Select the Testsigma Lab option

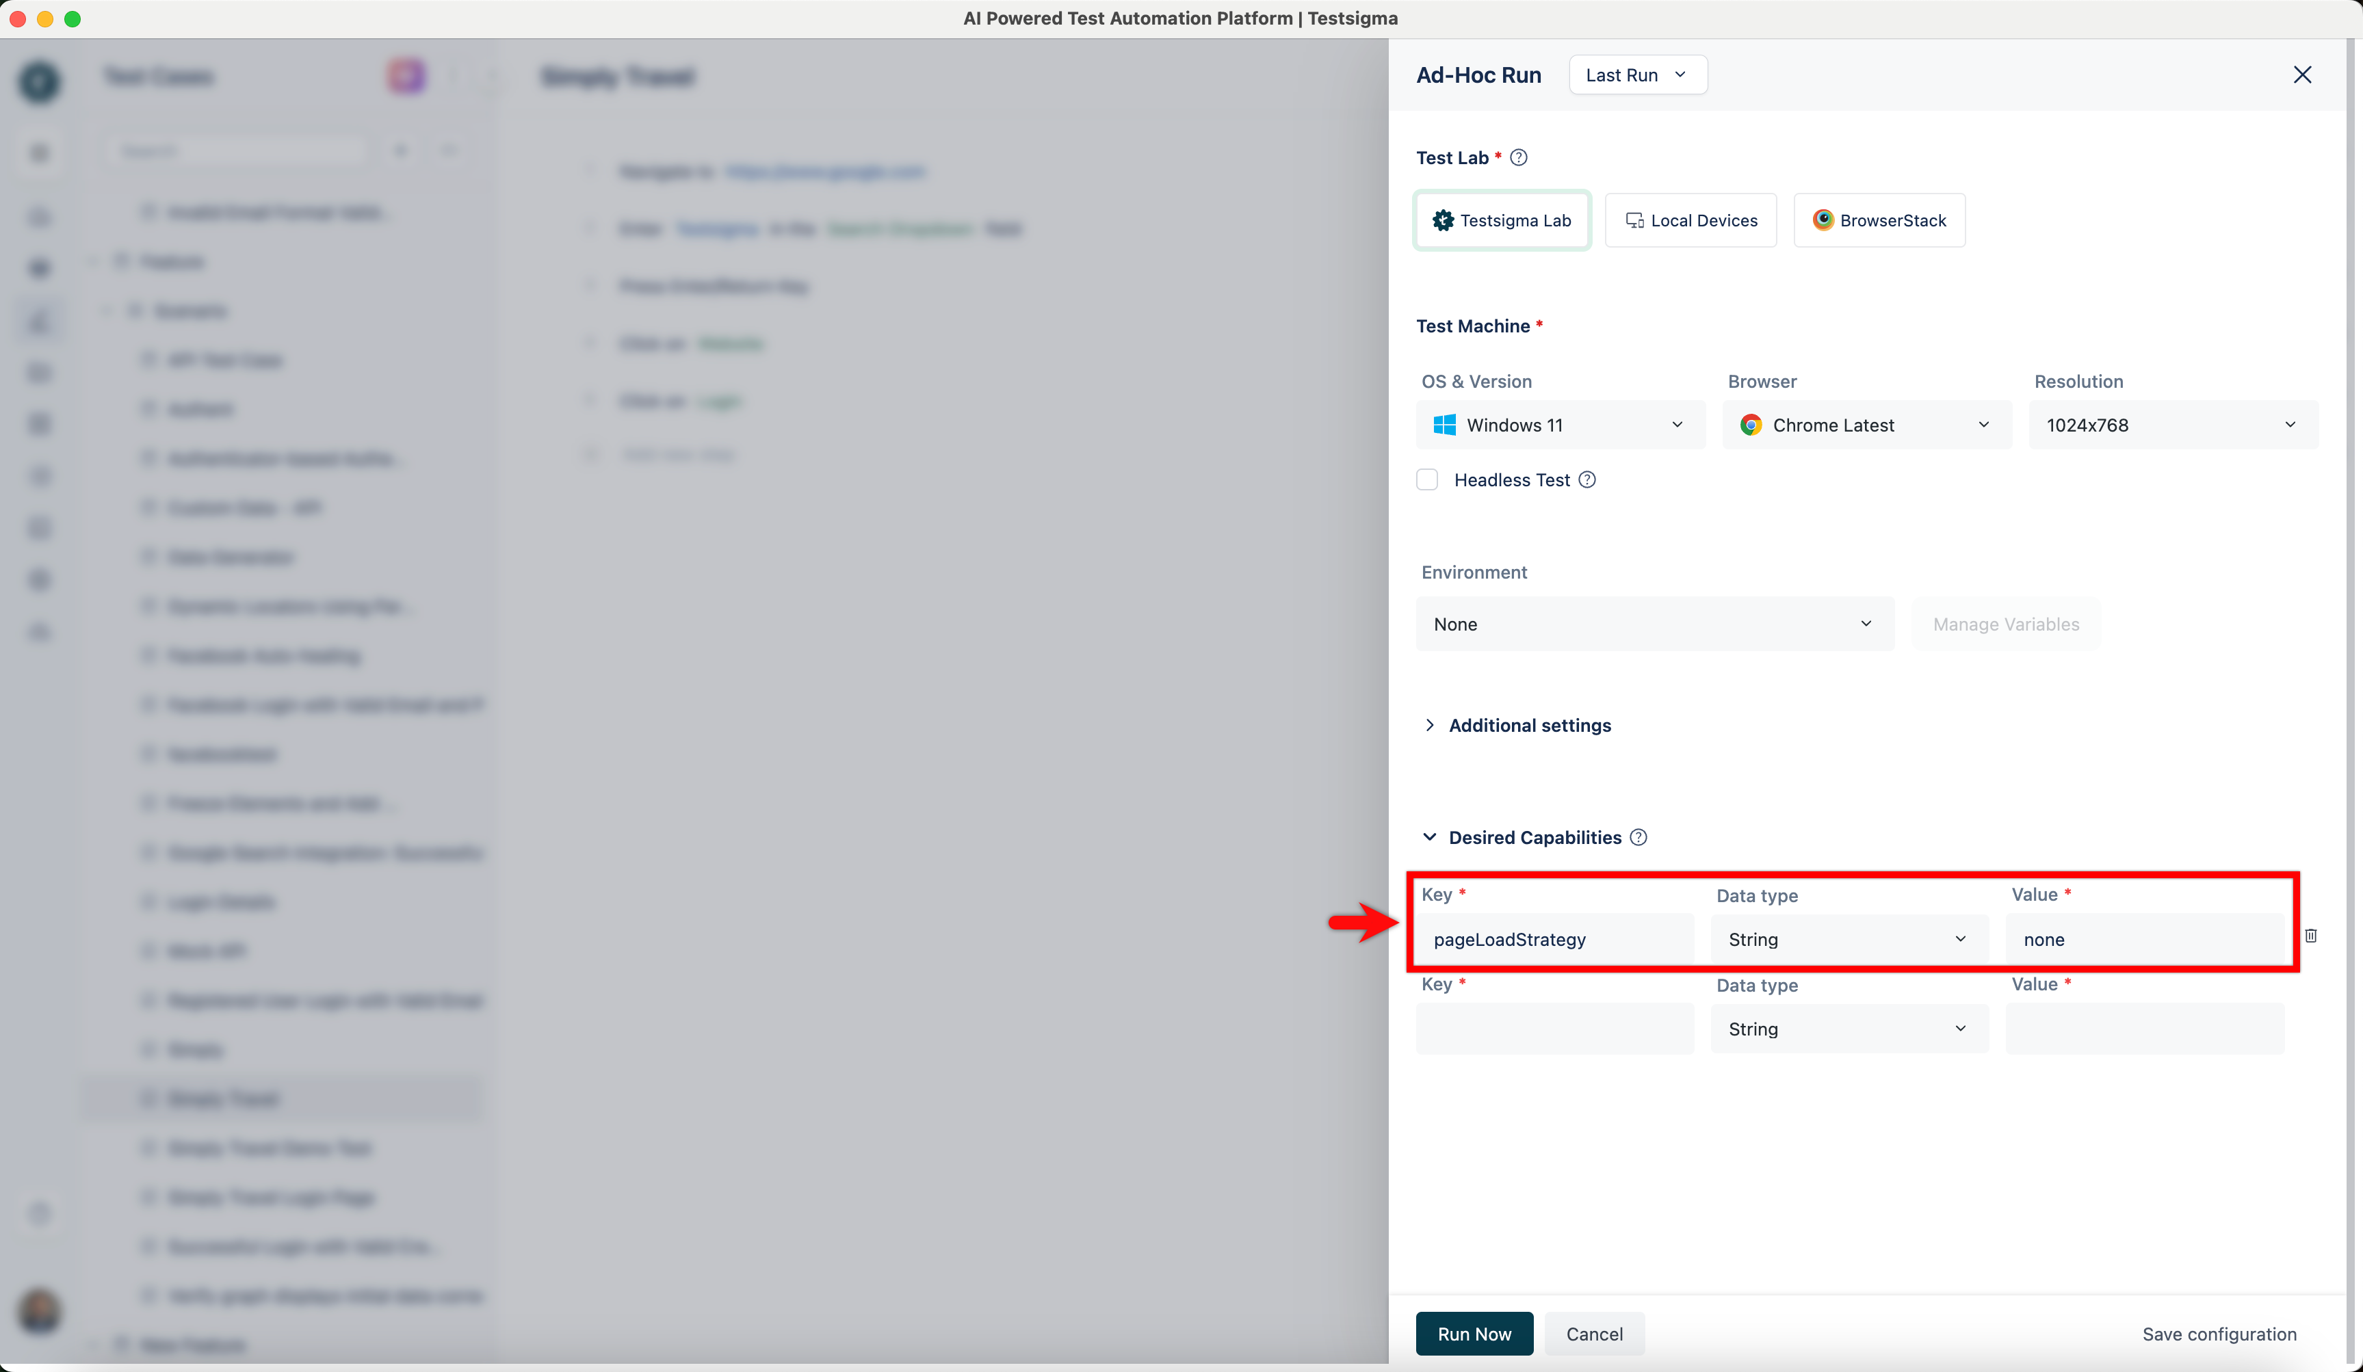click(1501, 220)
